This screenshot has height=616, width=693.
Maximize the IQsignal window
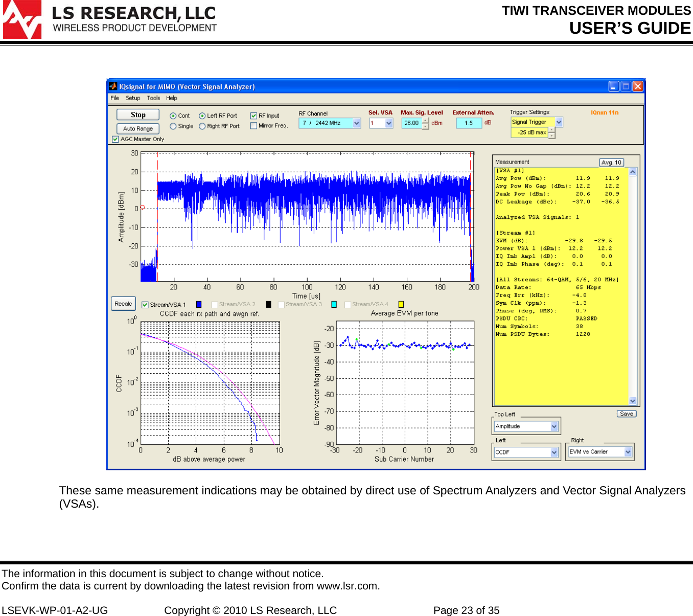626,86
